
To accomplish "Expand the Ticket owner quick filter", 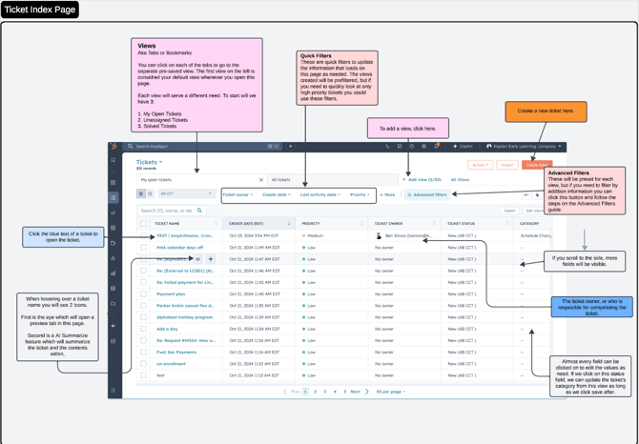I will [237, 194].
